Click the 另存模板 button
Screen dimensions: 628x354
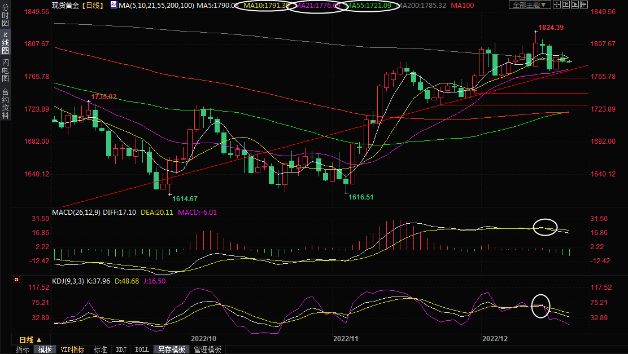pyautogui.click(x=171, y=349)
